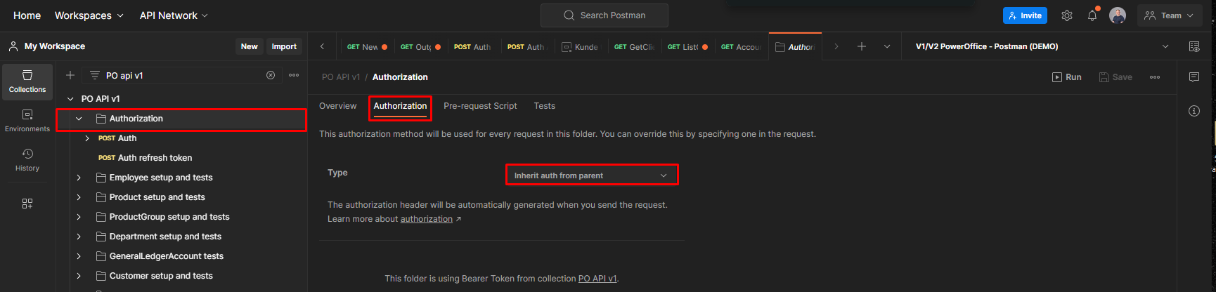Open Environments in the sidebar

(27, 120)
